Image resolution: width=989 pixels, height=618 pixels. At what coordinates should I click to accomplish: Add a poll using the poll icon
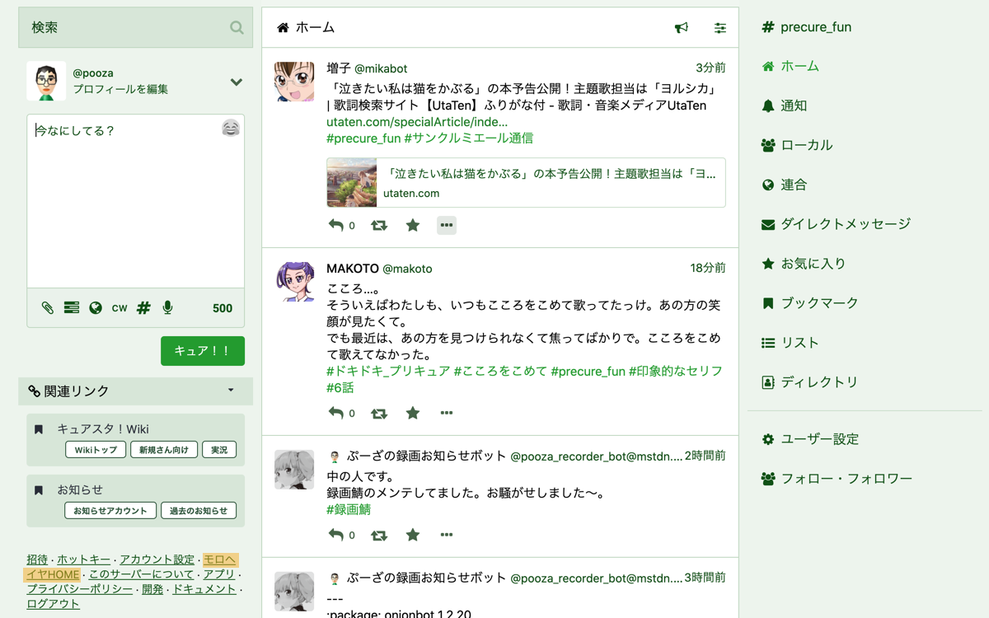click(72, 308)
